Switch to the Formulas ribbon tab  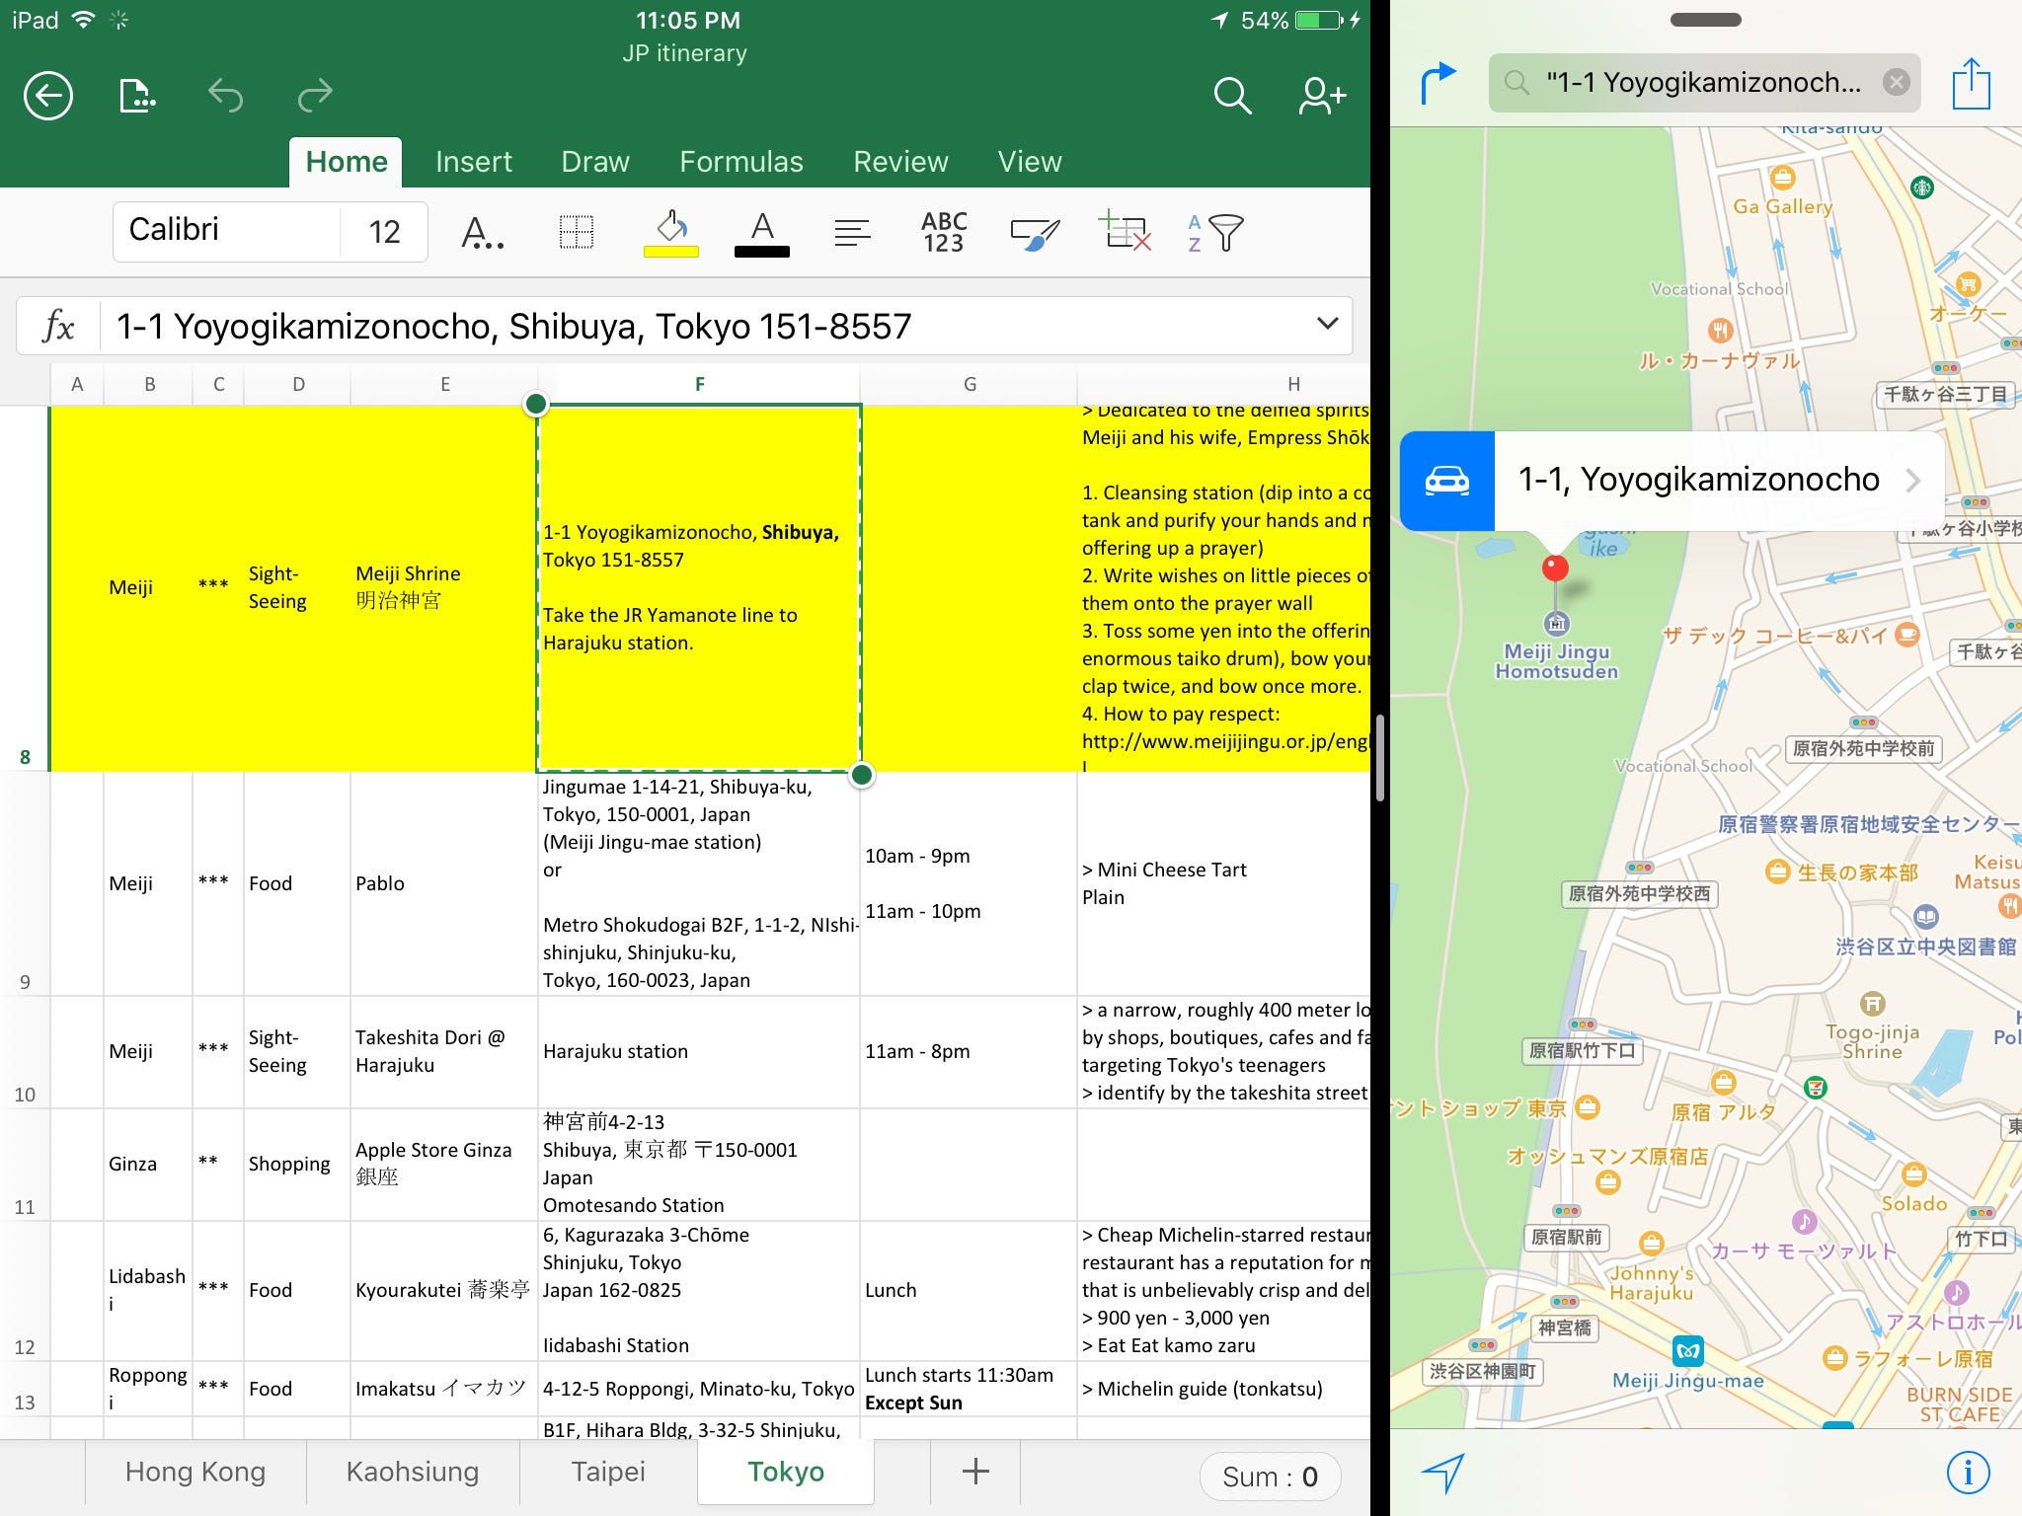coord(741,161)
